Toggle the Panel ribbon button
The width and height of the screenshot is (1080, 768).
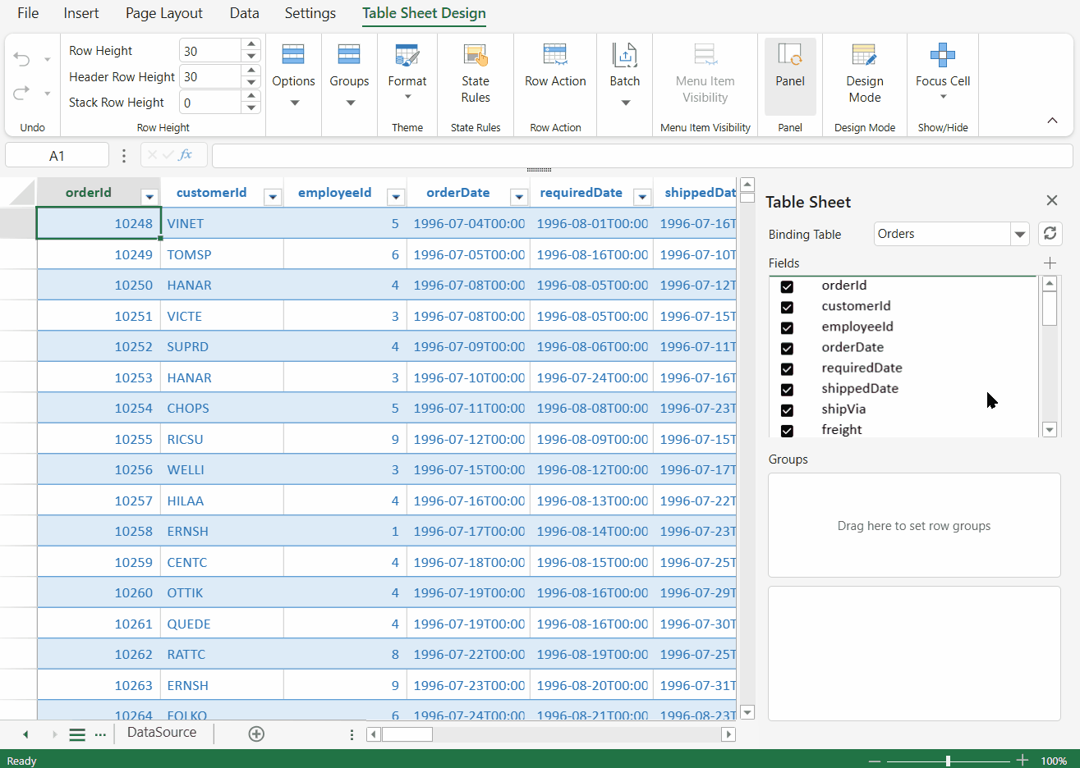coord(790,76)
